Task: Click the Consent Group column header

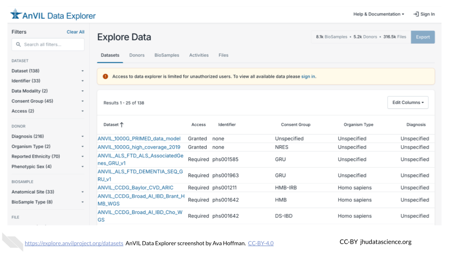Action: point(296,125)
